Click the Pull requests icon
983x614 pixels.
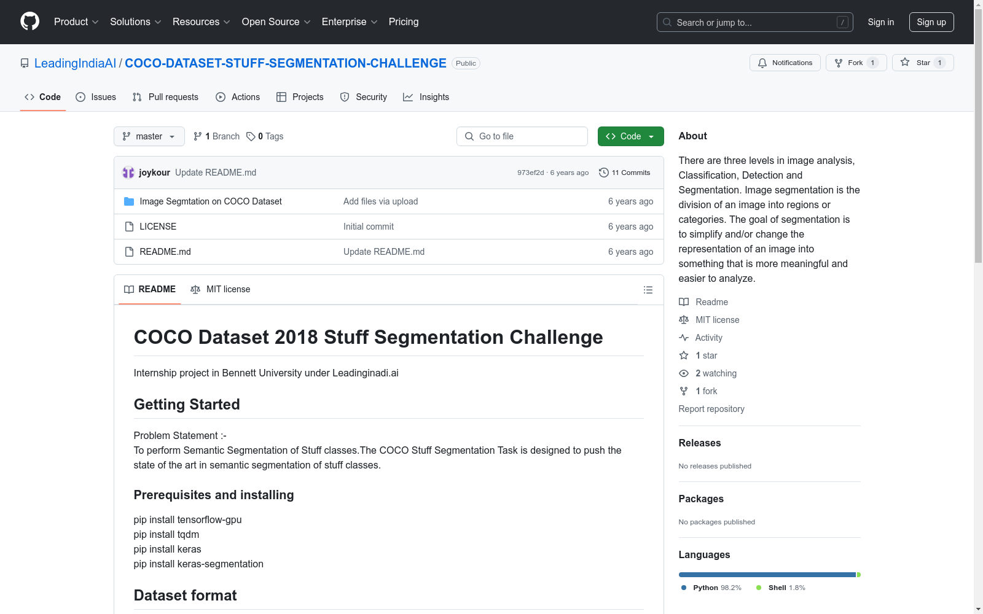tap(137, 97)
